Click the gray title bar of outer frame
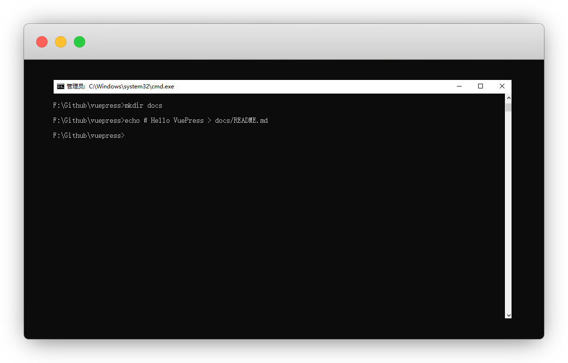Viewport: 568px width, 363px height. tap(282, 42)
